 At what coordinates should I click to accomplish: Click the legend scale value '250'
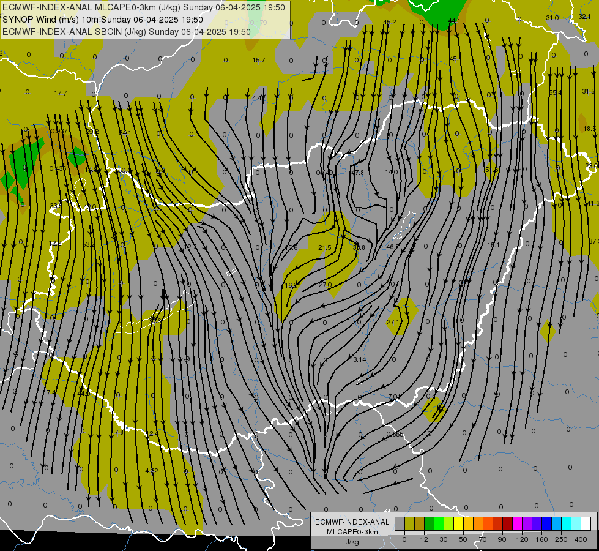point(561,539)
